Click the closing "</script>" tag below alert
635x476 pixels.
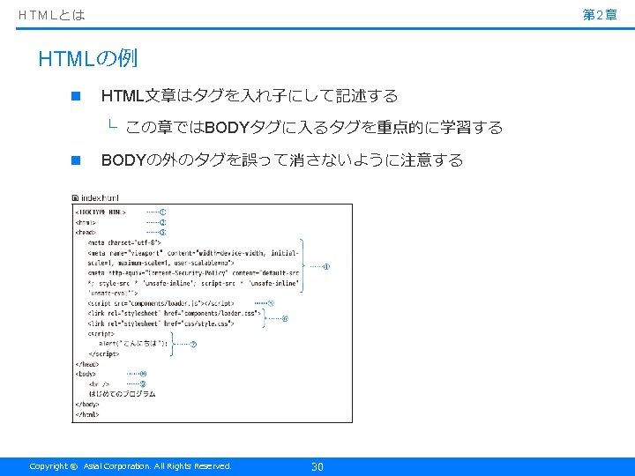(x=104, y=353)
